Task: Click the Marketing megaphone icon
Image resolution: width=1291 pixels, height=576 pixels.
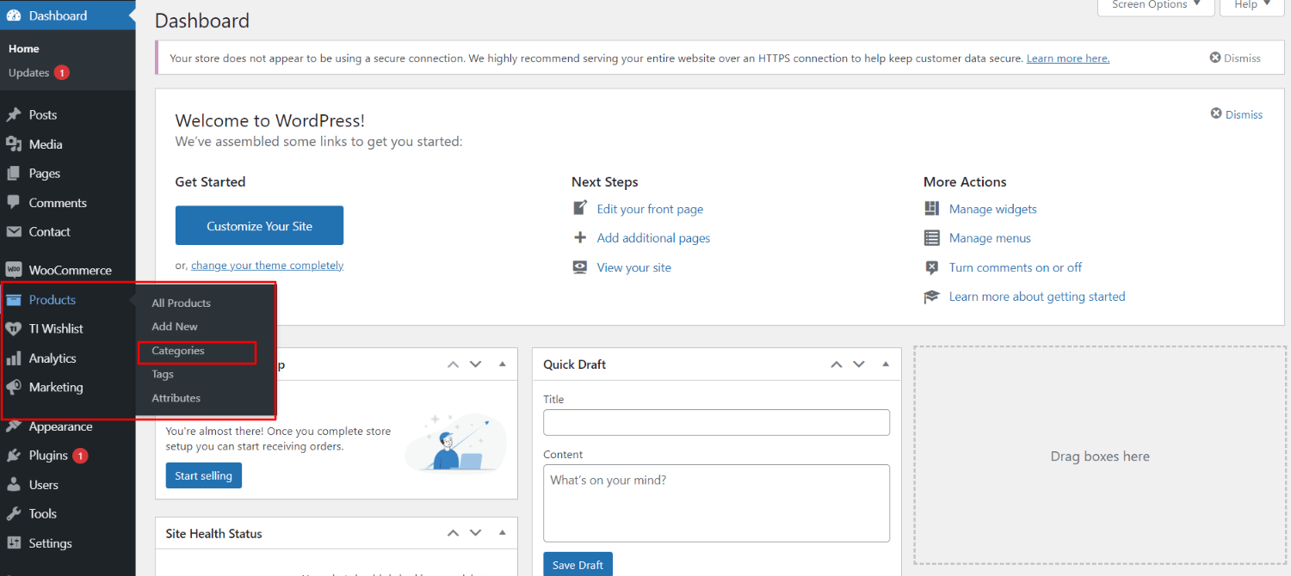Action: 13,388
